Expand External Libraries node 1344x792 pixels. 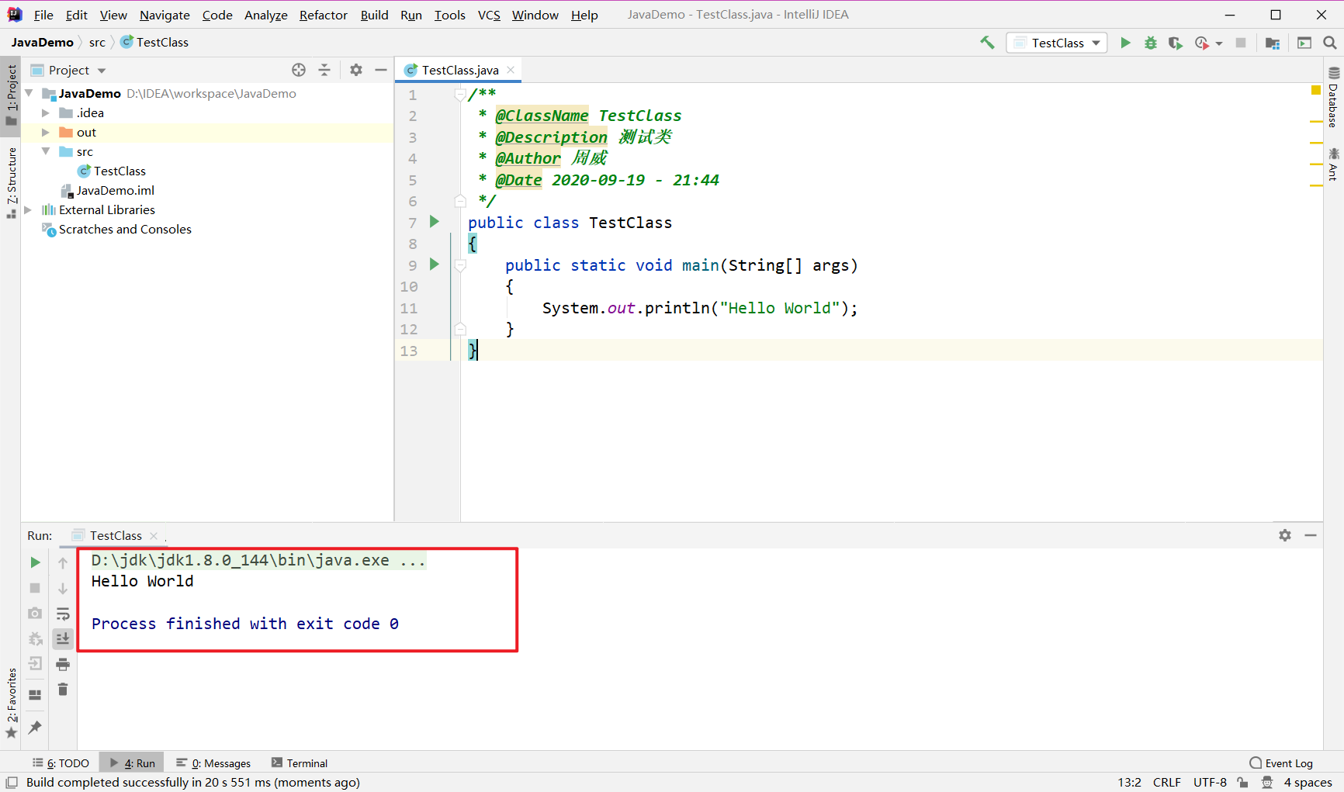coord(29,209)
